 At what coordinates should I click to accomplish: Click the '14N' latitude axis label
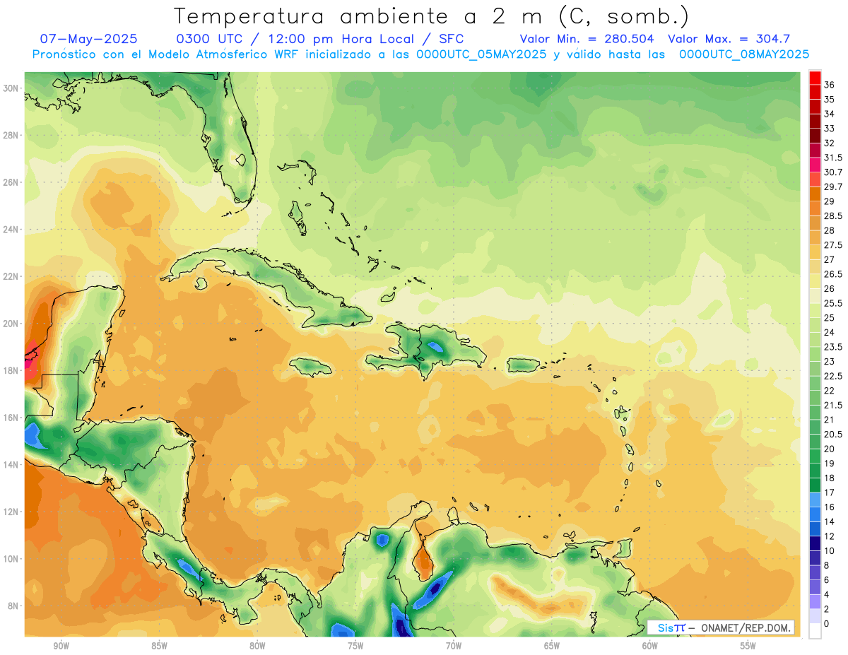(x=11, y=464)
